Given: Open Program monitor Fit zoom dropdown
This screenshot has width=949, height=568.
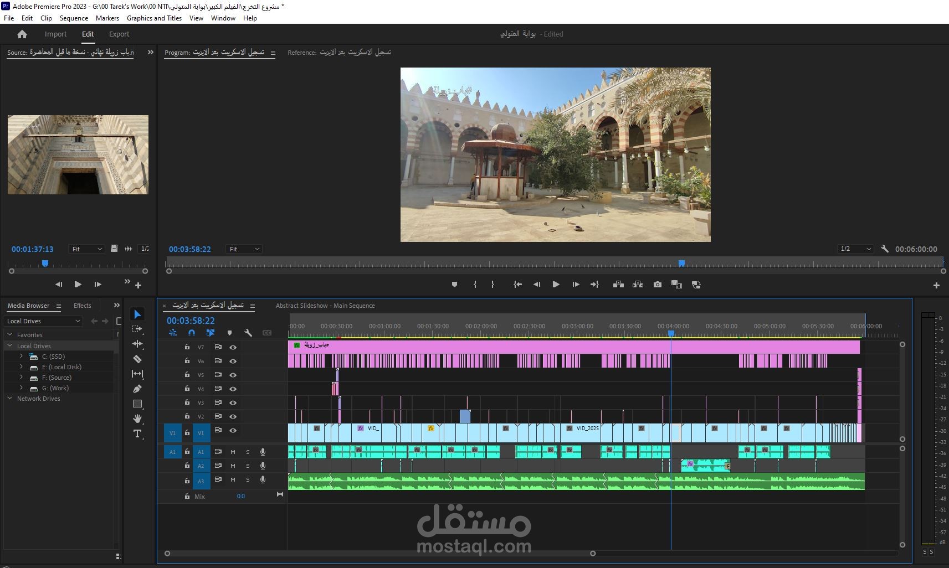Looking at the screenshot, I should (x=244, y=249).
